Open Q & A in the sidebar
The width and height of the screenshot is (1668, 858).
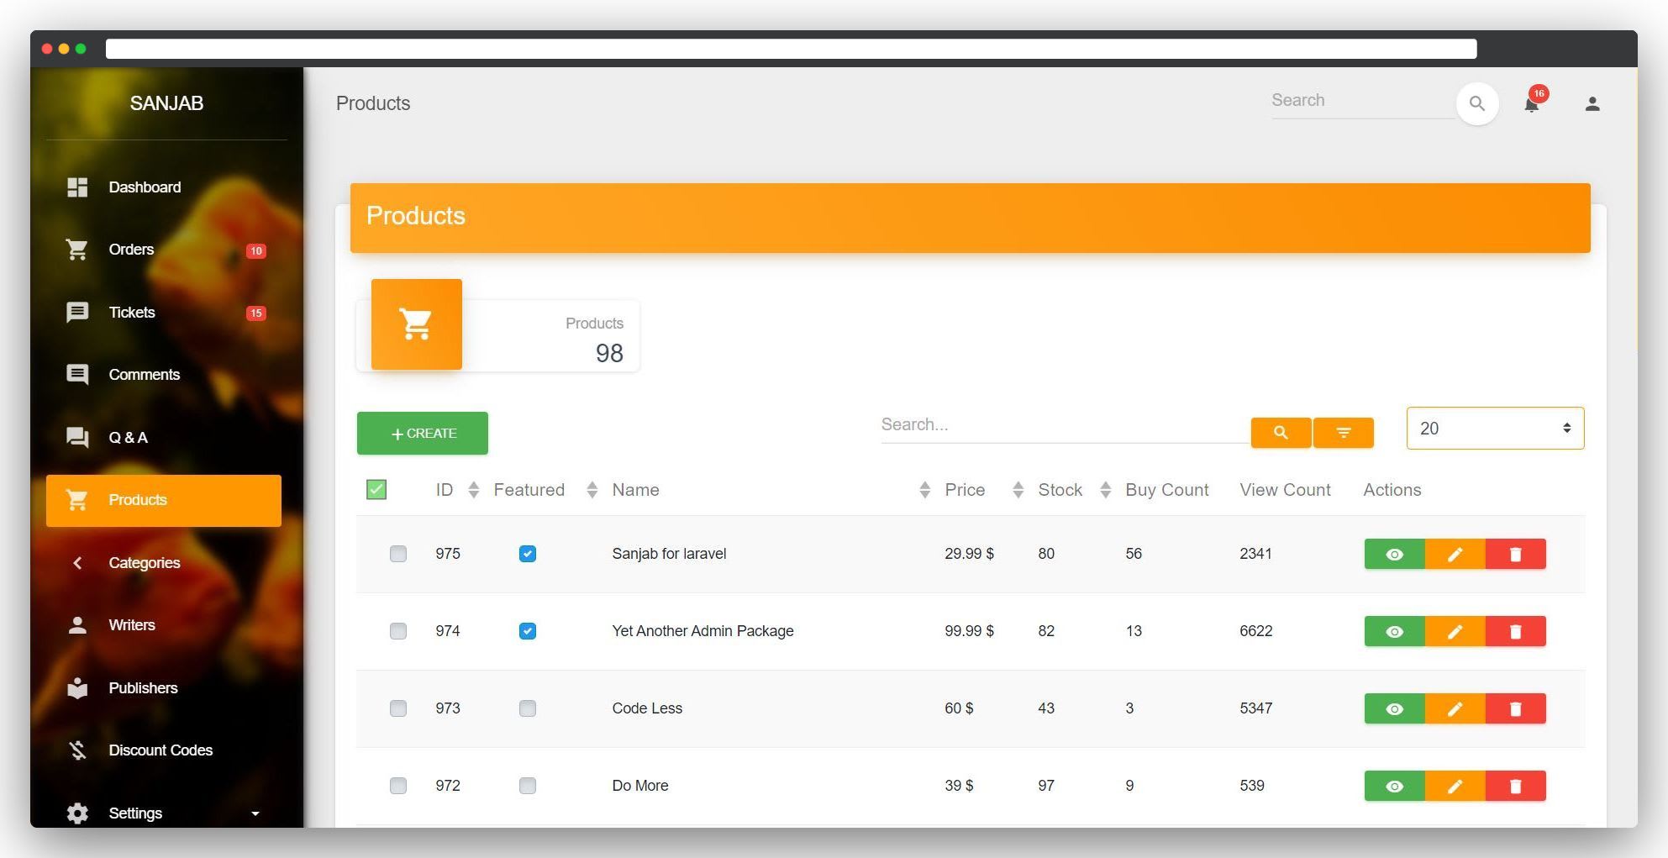(164, 438)
